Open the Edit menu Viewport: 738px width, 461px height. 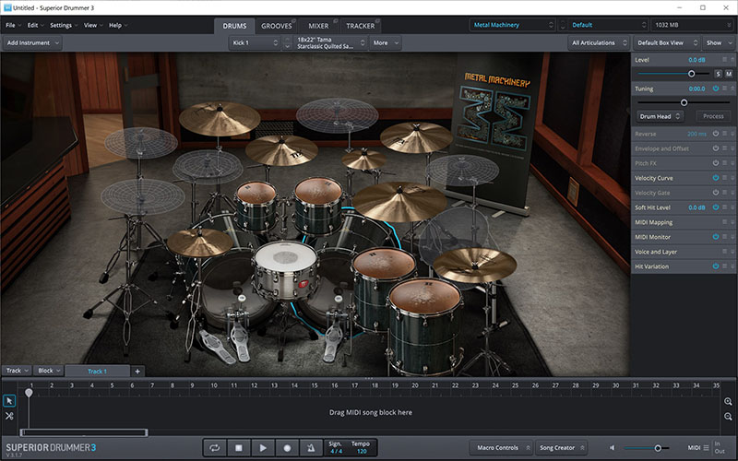tap(35, 26)
